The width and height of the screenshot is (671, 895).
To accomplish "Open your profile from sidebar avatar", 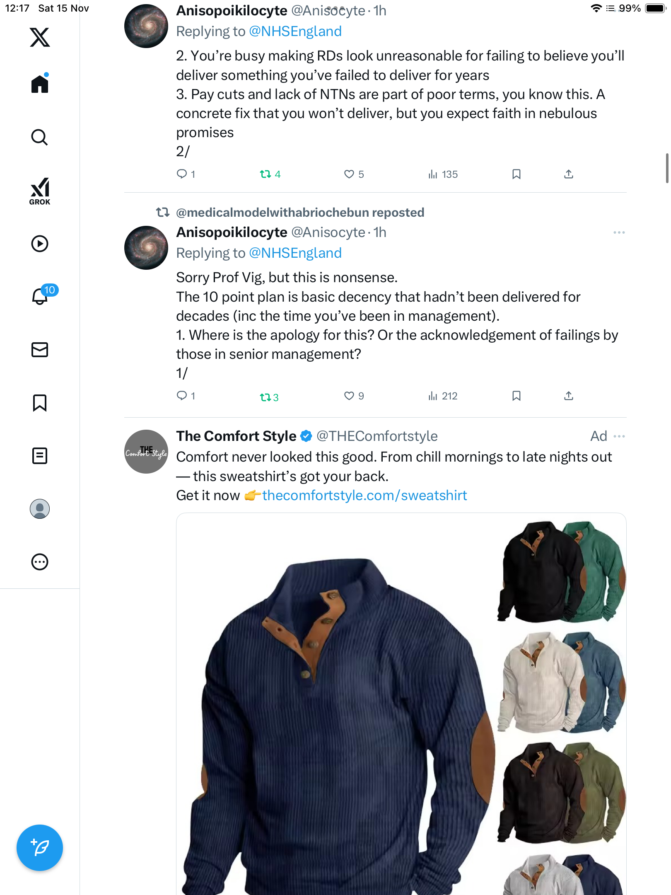I will point(40,509).
